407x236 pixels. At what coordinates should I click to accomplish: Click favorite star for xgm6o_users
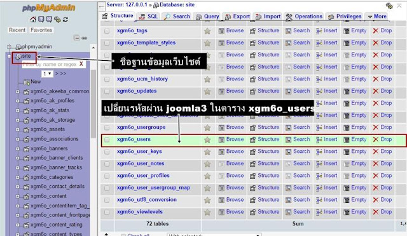click(x=207, y=140)
